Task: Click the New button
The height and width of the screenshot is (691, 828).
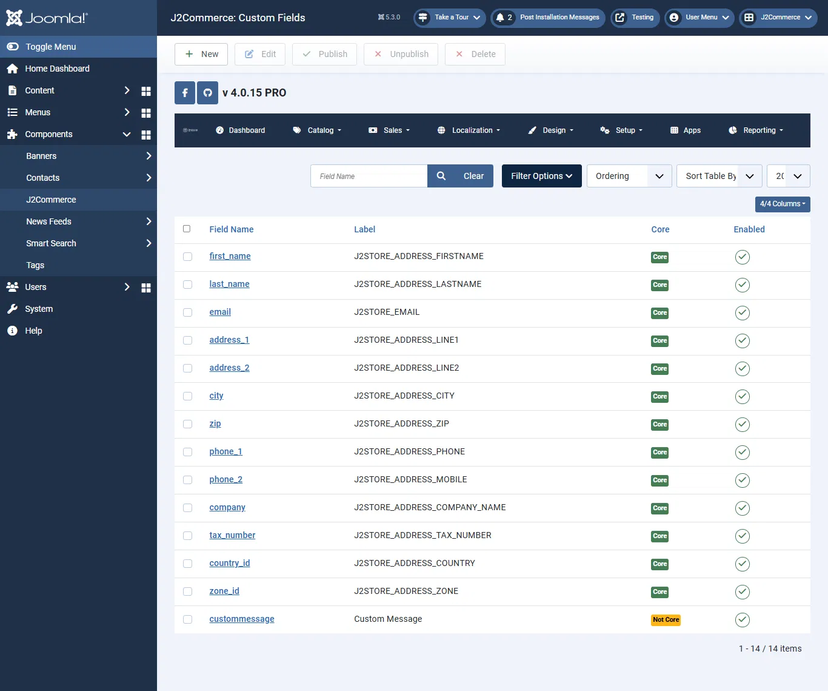Action: coord(201,54)
